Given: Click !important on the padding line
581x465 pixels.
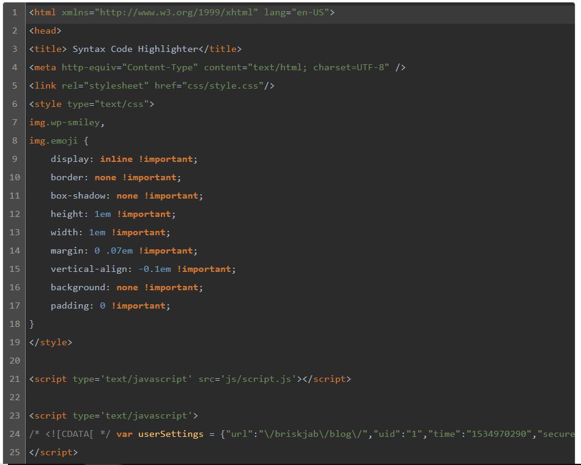Looking at the screenshot, I should (138, 306).
